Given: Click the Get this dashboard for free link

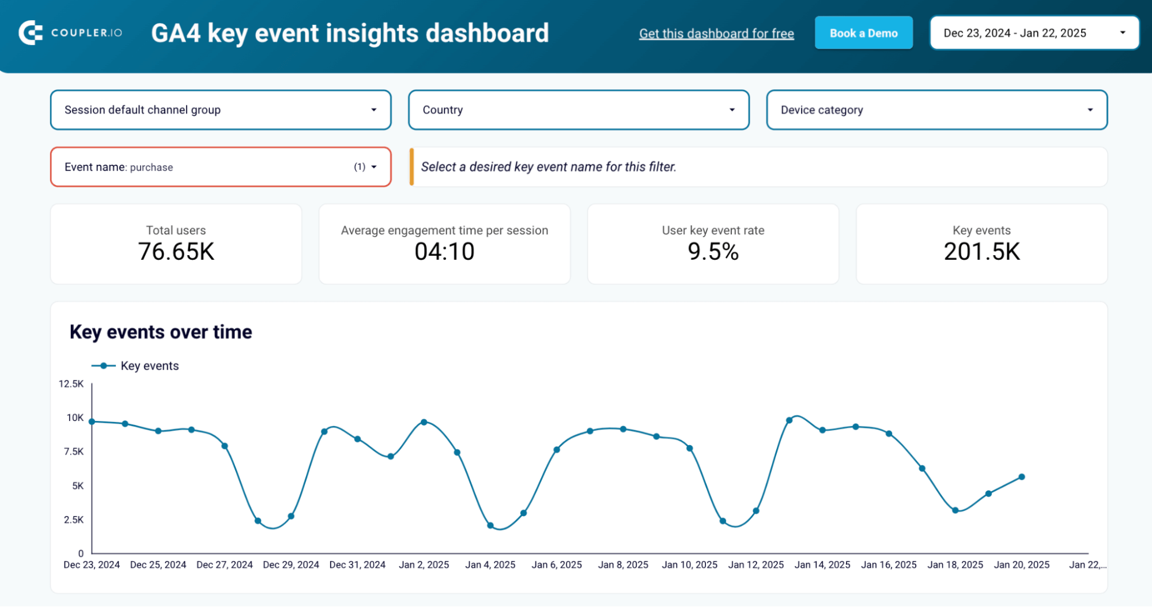Looking at the screenshot, I should click(x=716, y=33).
